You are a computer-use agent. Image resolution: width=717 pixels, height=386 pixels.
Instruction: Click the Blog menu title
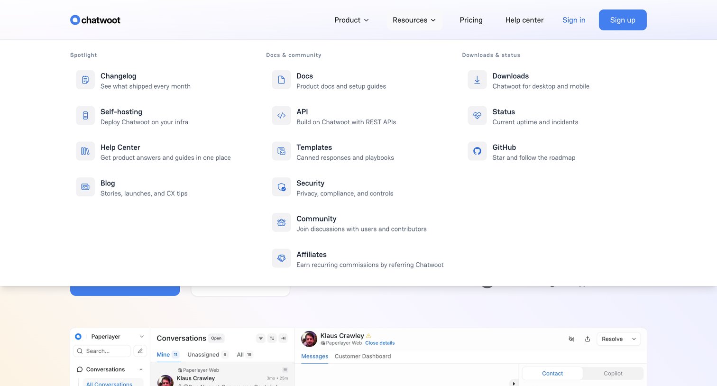108,183
